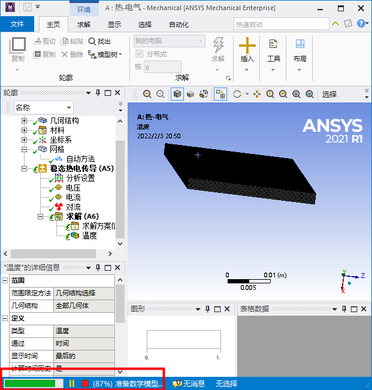Select 温度 in the outline tree
Screen dimensions: 372x390
pyautogui.click(x=89, y=235)
